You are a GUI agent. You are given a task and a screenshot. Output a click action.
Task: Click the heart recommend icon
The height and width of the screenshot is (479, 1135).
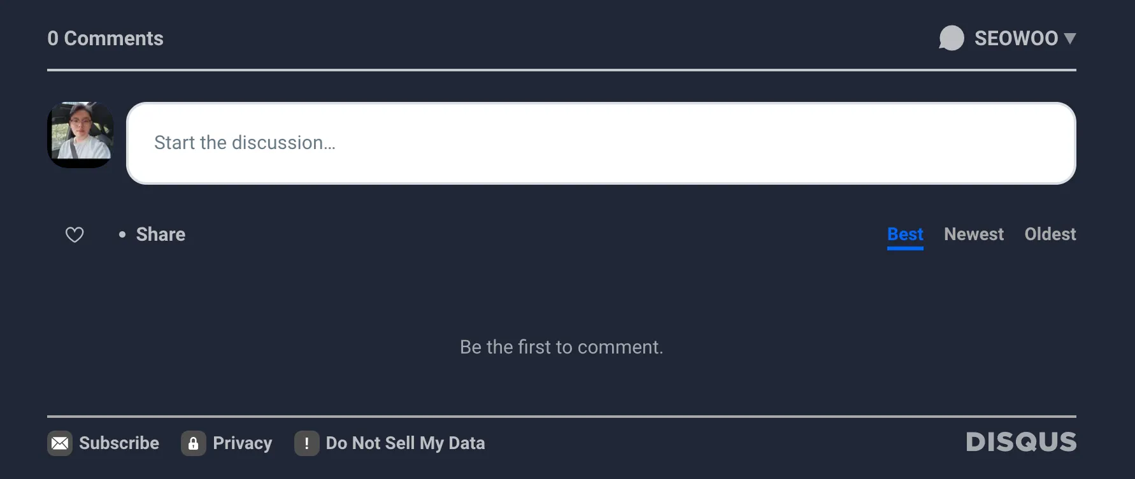tap(75, 234)
